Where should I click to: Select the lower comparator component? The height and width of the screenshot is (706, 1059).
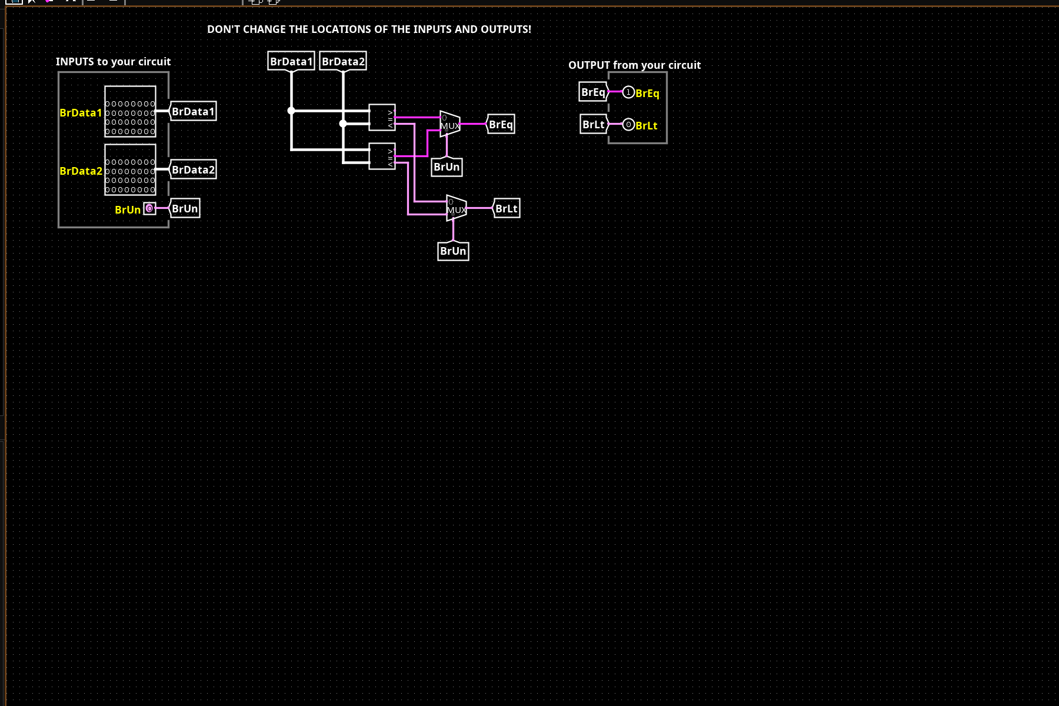(381, 156)
